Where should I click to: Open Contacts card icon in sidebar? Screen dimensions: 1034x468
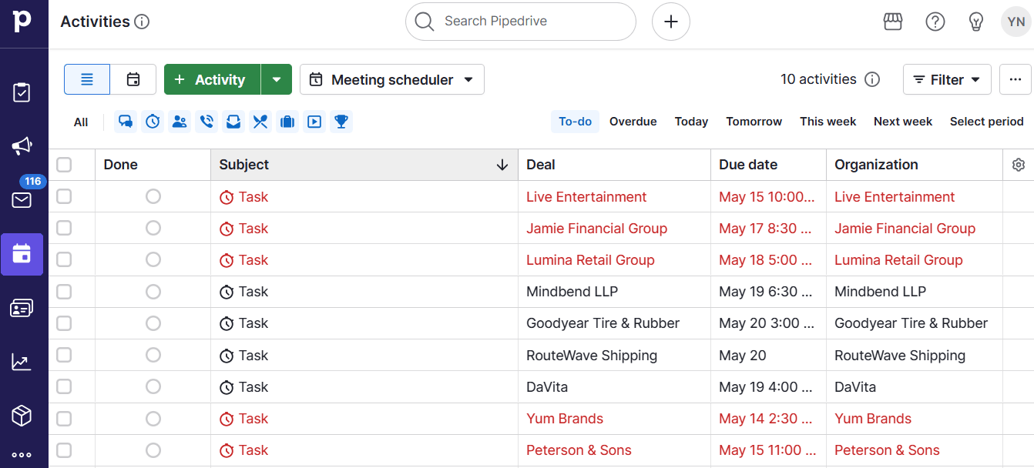coord(22,309)
